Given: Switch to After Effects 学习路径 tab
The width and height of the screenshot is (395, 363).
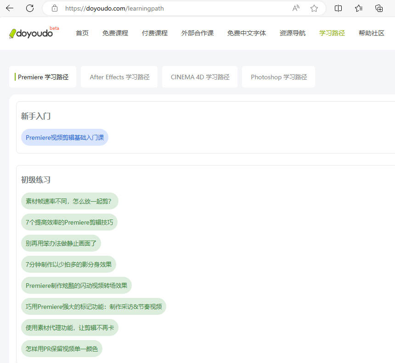Looking at the screenshot, I should [x=119, y=77].
